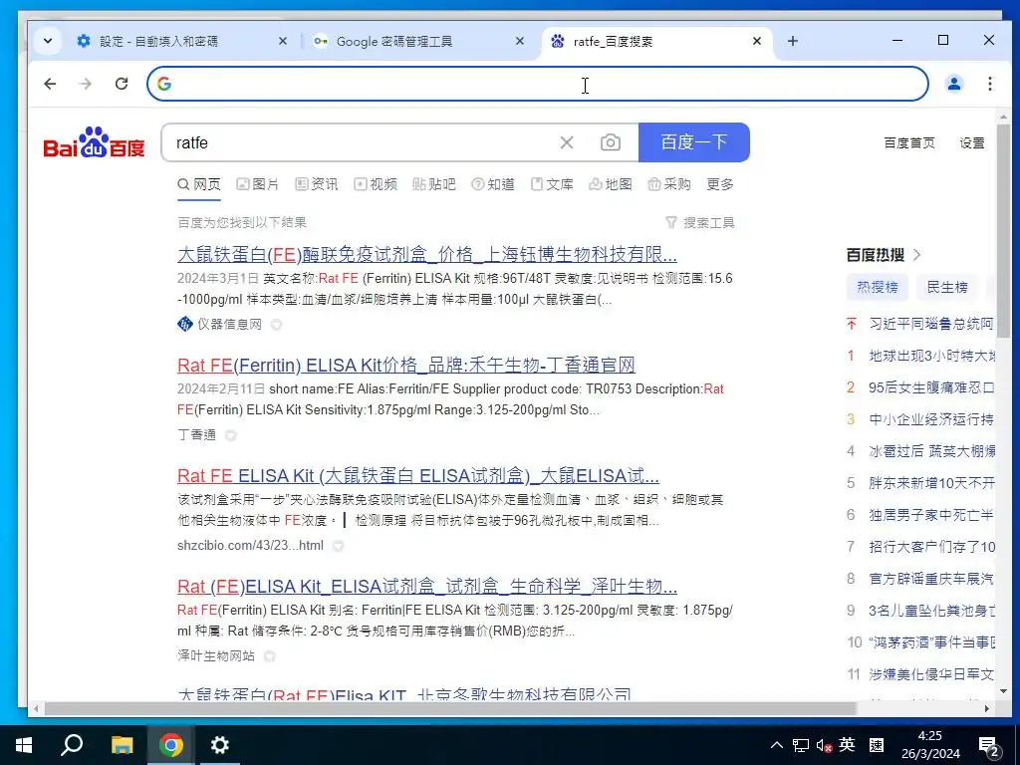1020x765 pixels.
Task: Close the ratfe_百度搜索 tab
Action: [757, 41]
